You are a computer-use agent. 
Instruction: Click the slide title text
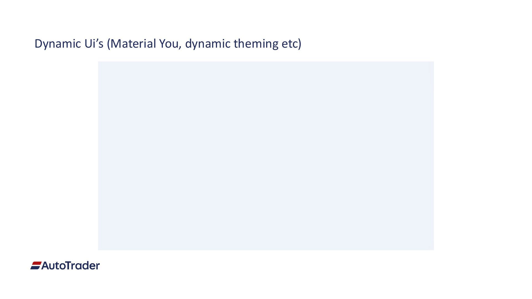(x=168, y=44)
